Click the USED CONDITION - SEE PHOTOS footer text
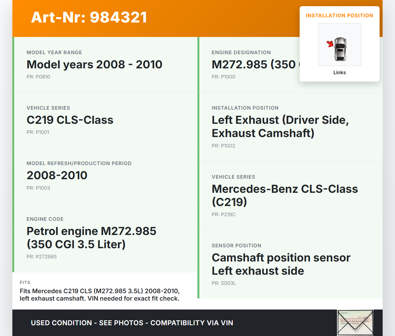Image resolution: width=395 pixels, height=336 pixels. pyautogui.click(x=132, y=323)
